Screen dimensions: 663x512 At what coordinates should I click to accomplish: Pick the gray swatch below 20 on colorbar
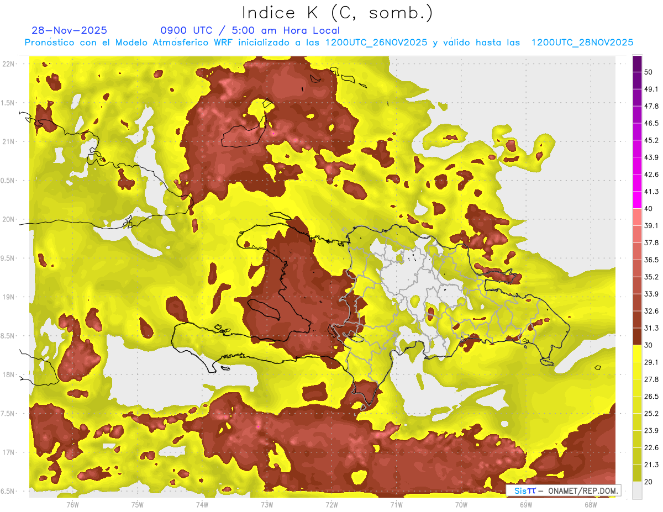(x=637, y=490)
